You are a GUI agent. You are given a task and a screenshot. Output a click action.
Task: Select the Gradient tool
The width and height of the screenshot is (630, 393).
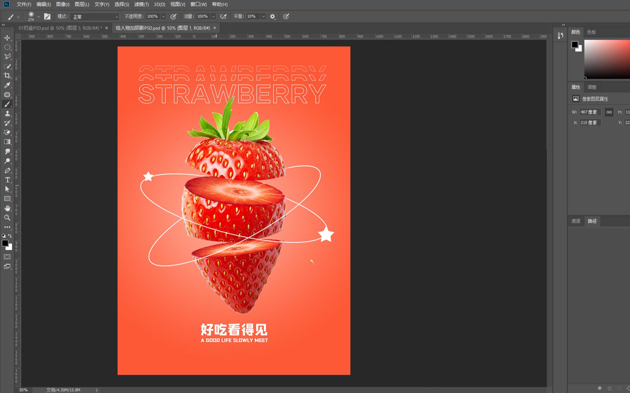[x=7, y=142]
